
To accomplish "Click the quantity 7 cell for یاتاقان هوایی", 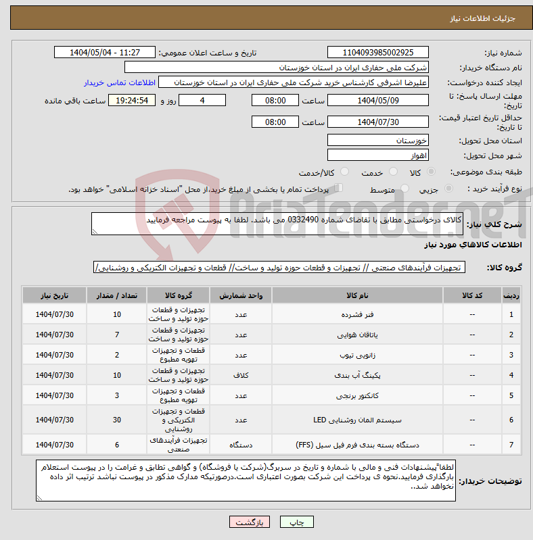I will pyautogui.click(x=117, y=335).
